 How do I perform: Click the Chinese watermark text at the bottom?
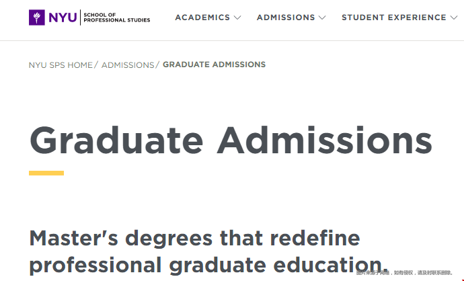[x=404, y=273]
